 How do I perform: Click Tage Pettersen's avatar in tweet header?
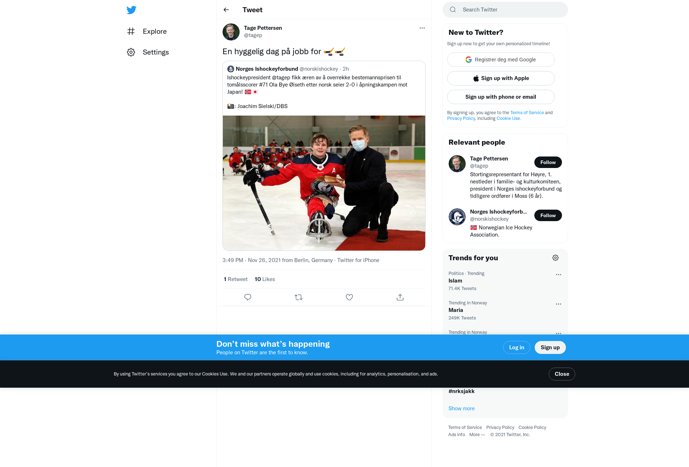pyautogui.click(x=231, y=32)
